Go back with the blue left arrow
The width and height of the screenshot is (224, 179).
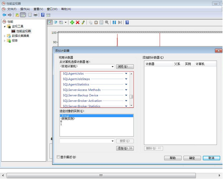[4, 15]
